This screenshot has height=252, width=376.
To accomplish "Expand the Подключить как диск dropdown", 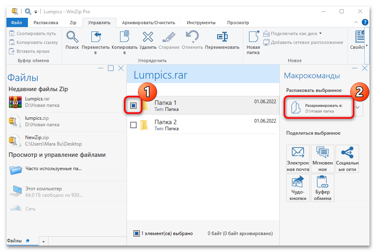I will click(320, 33).
